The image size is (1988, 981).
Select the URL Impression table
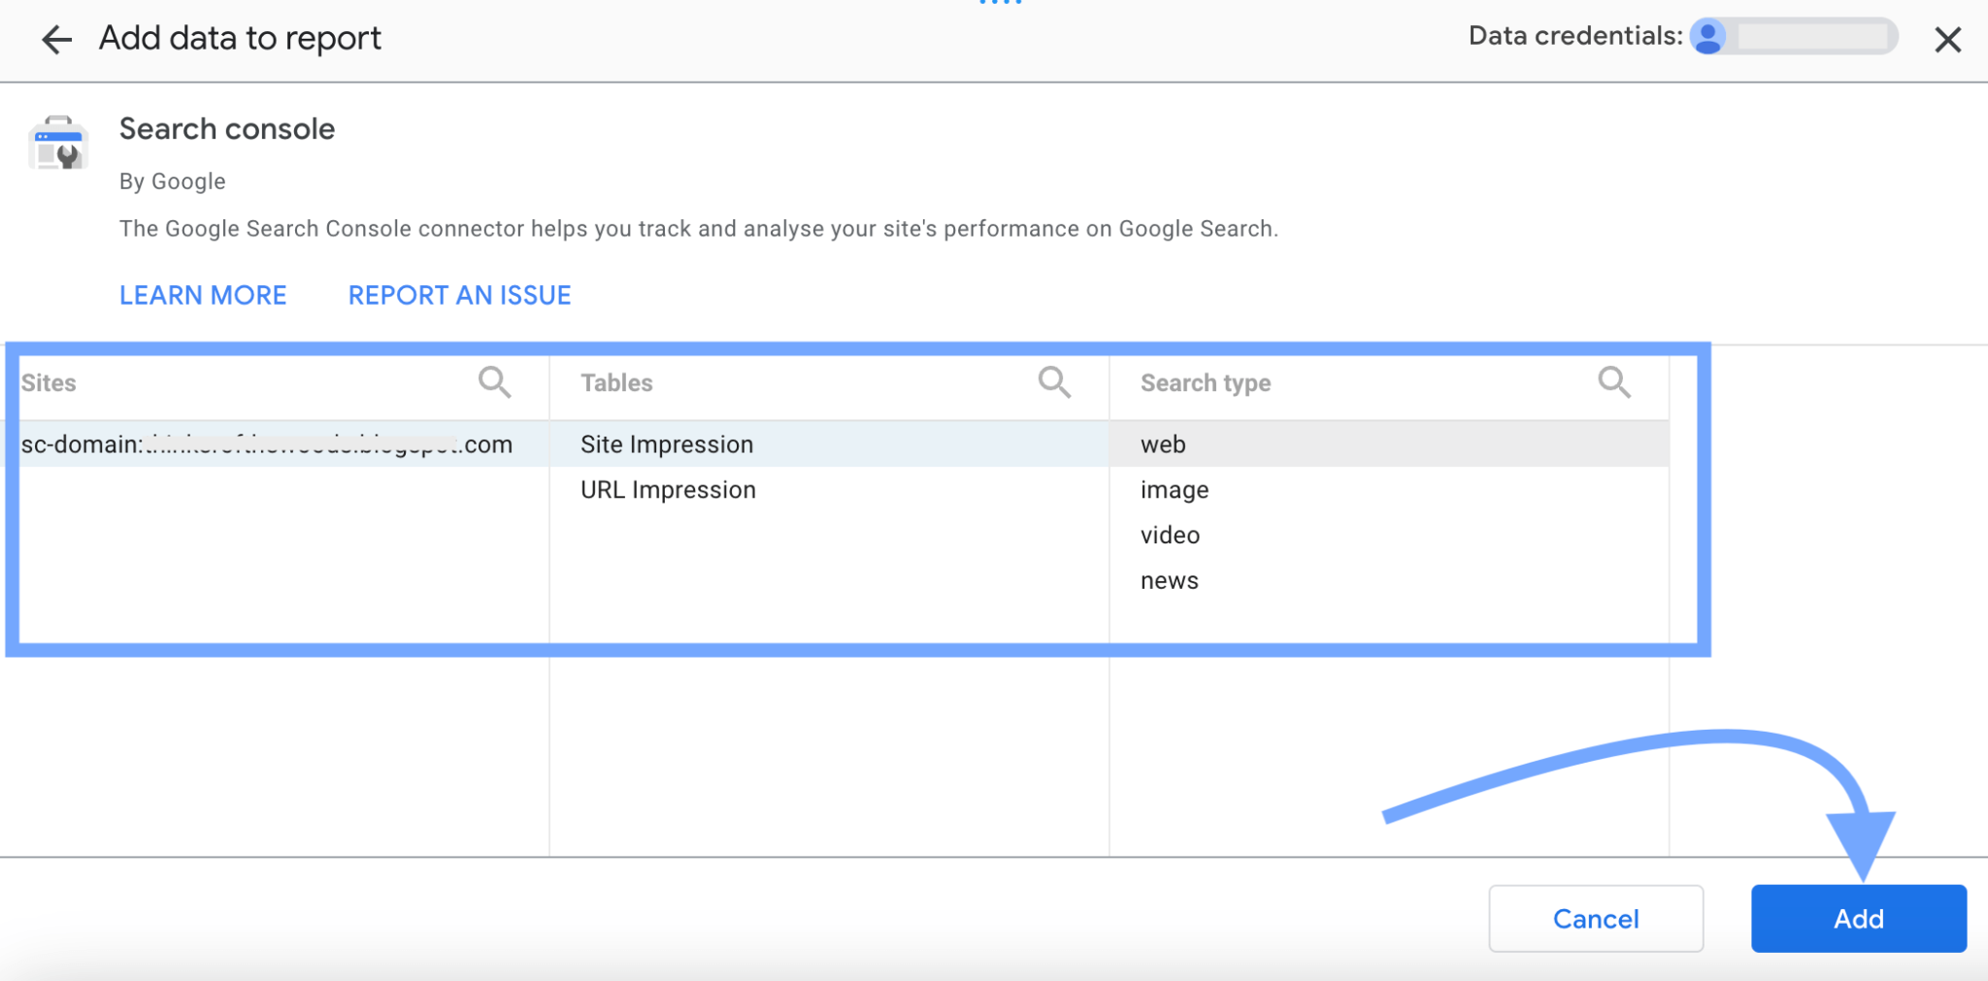coord(667,489)
